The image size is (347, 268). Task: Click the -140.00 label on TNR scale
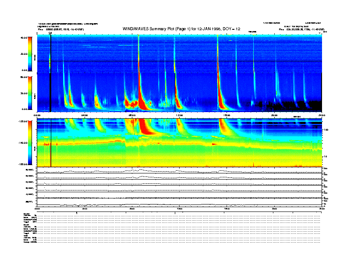click(23, 143)
